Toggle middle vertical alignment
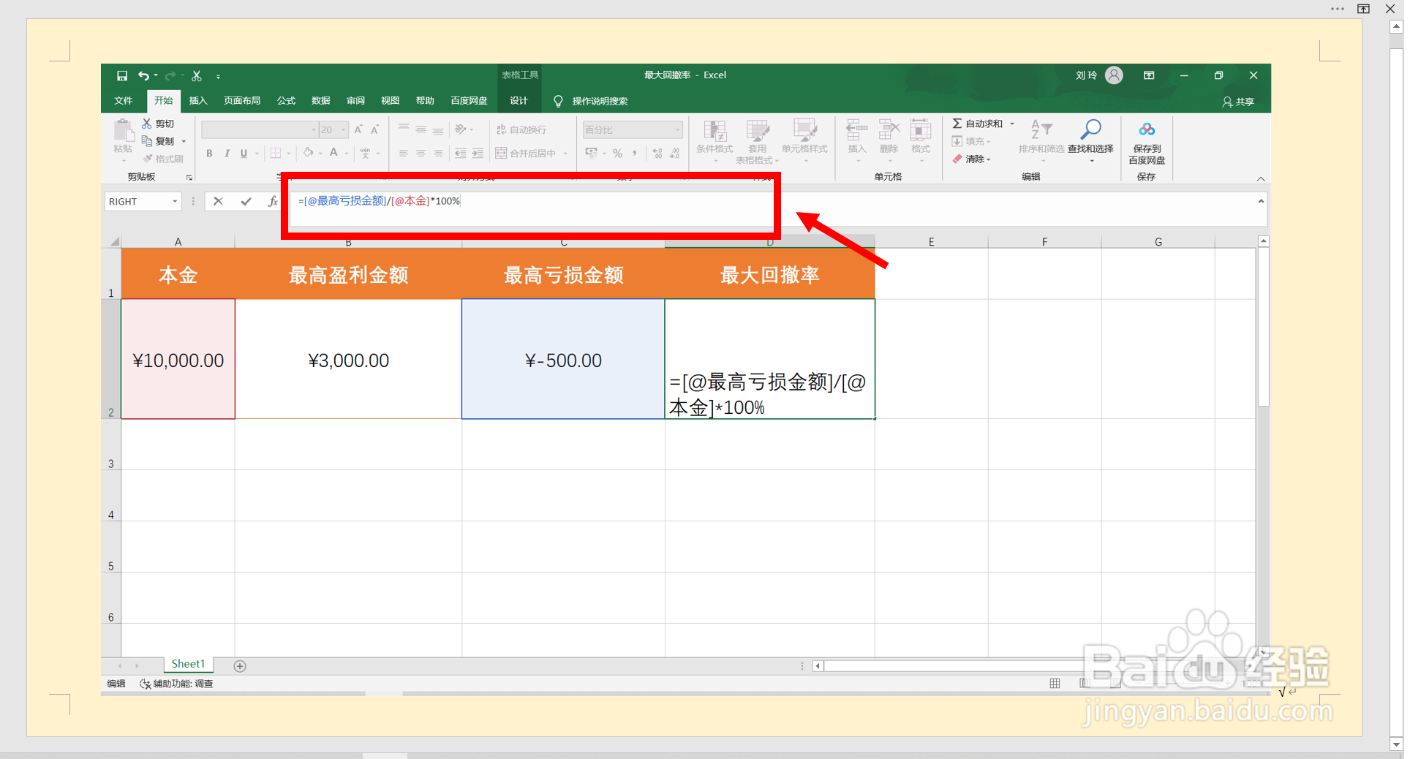Image resolution: width=1410 pixels, height=759 pixels. point(421,129)
